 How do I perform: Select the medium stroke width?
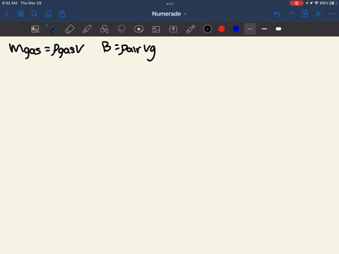coord(264,29)
